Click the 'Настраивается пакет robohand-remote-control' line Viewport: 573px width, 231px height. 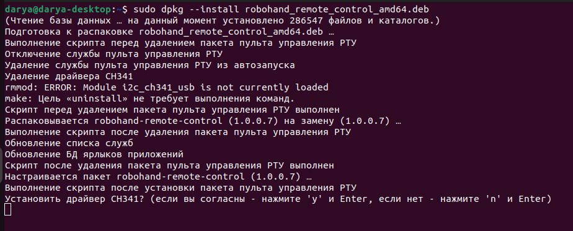(158, 177)
